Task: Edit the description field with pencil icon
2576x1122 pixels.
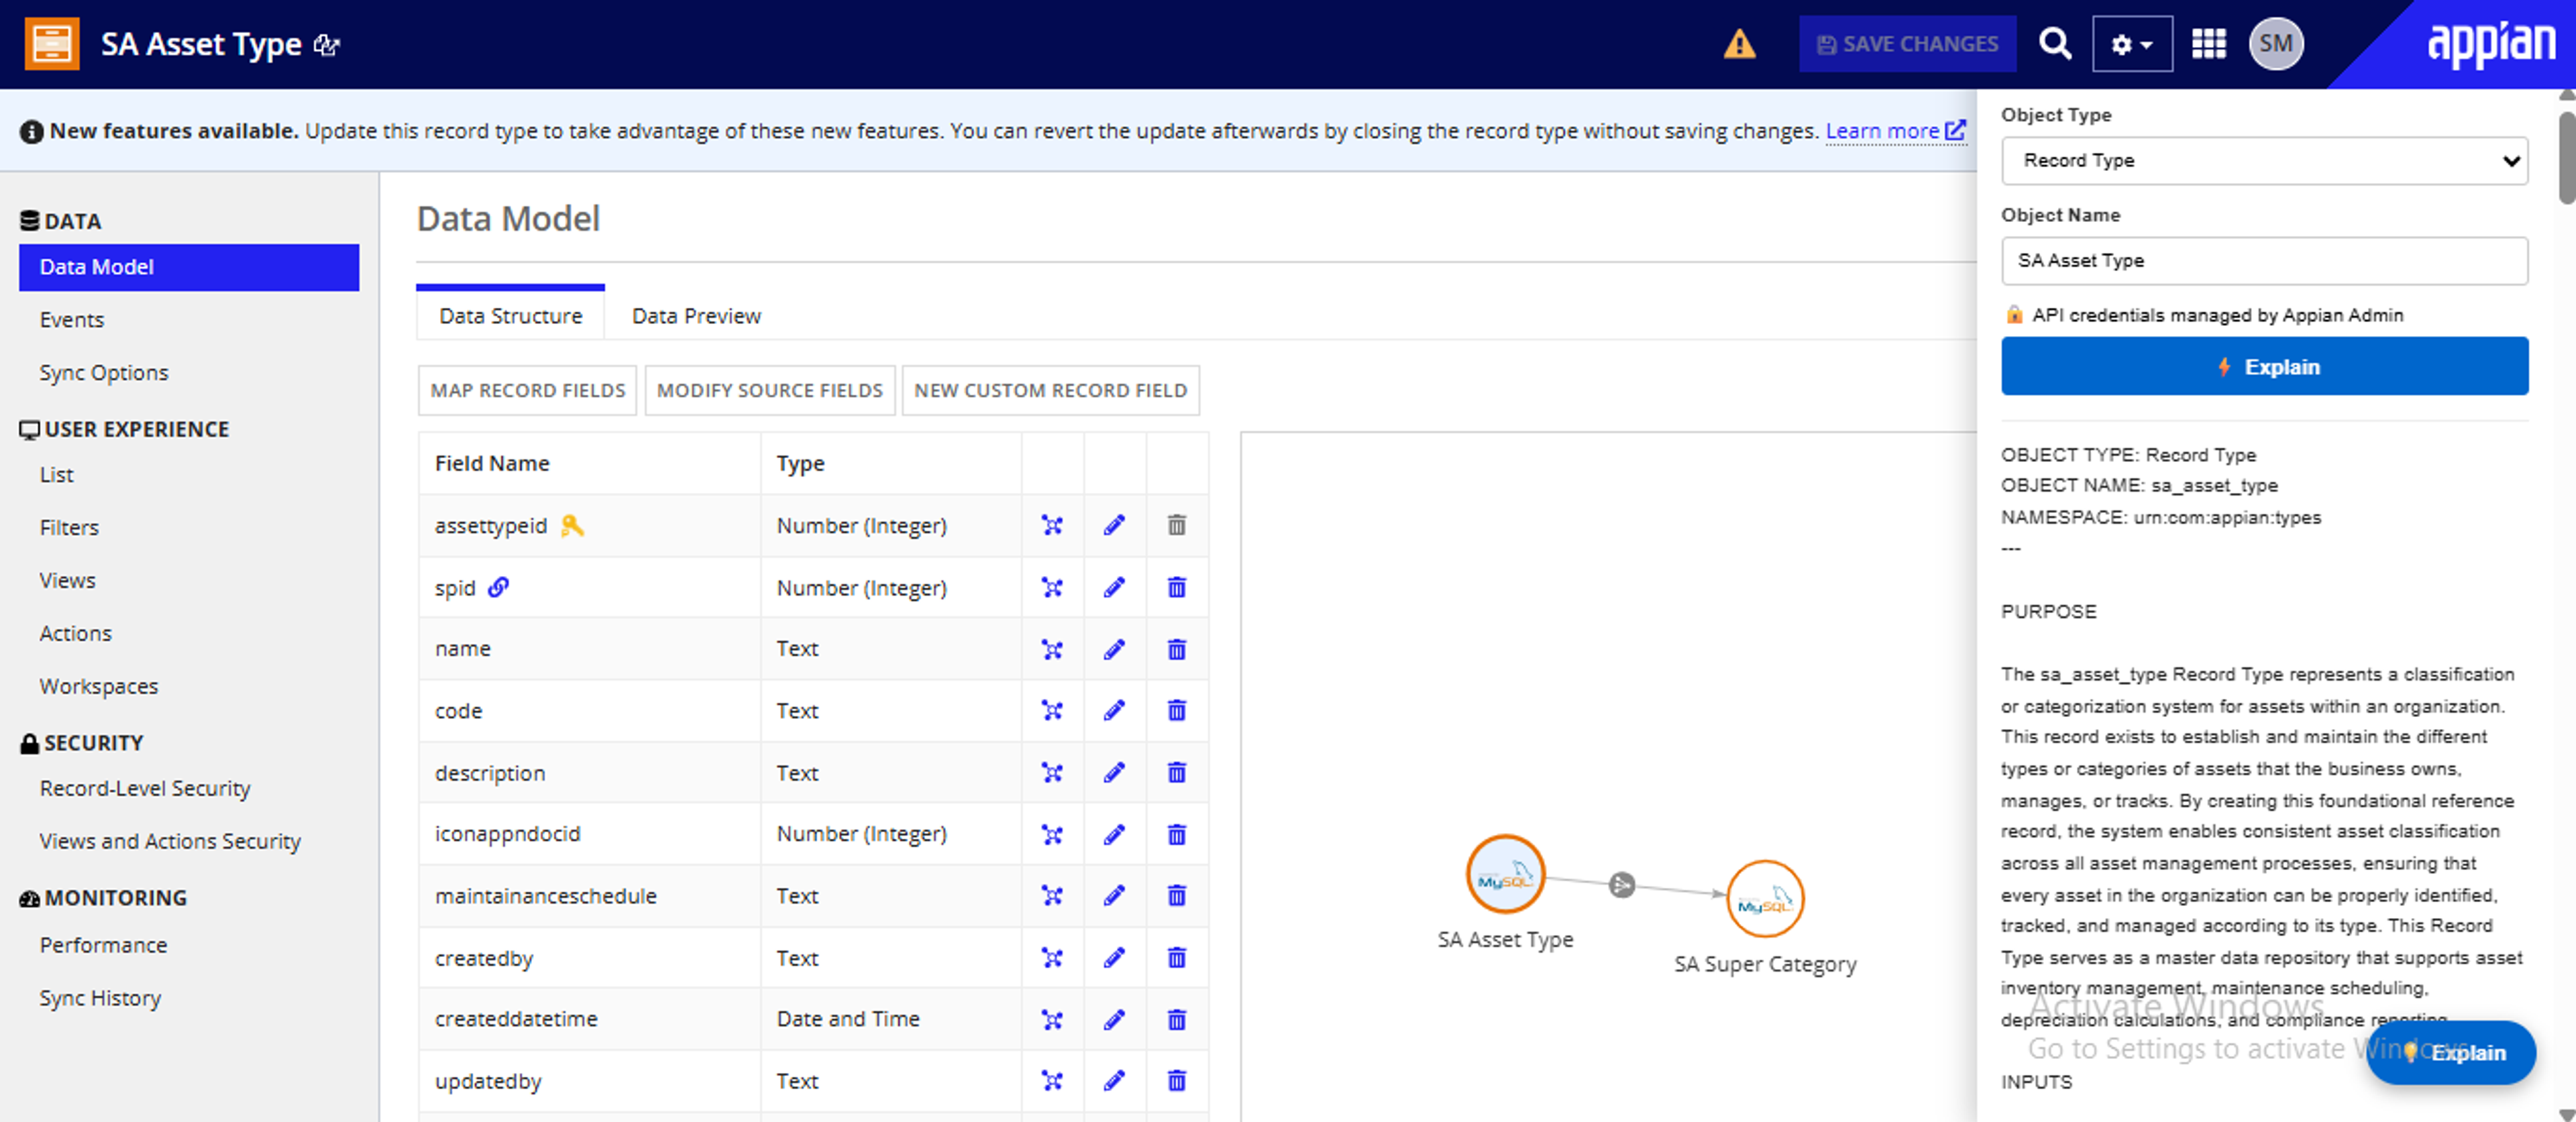Action: [1114, 772]
